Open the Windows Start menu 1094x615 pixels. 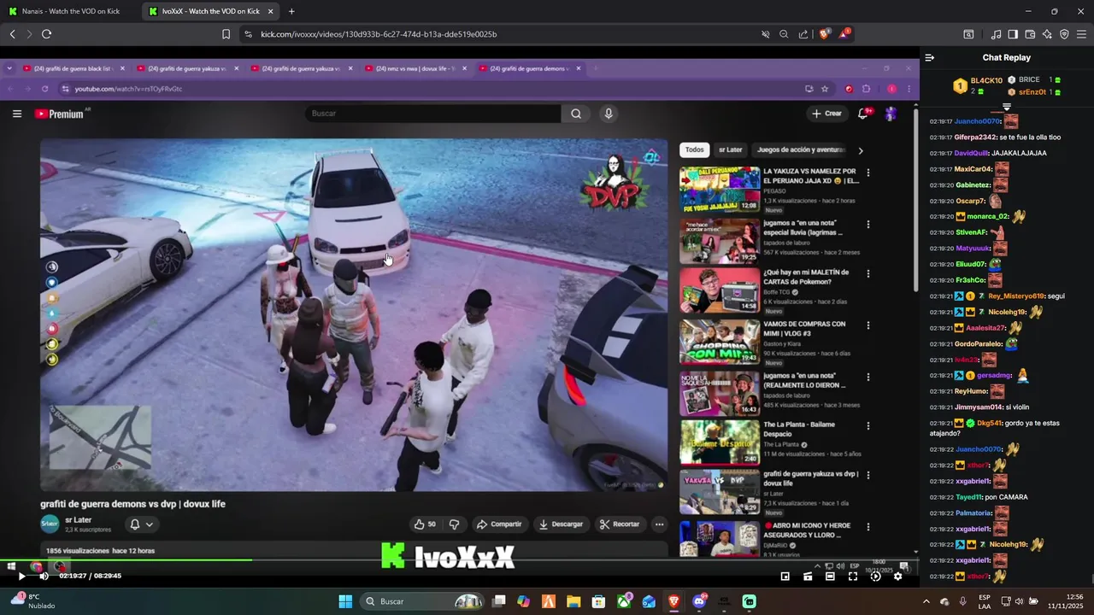click(x=345, y=601)
